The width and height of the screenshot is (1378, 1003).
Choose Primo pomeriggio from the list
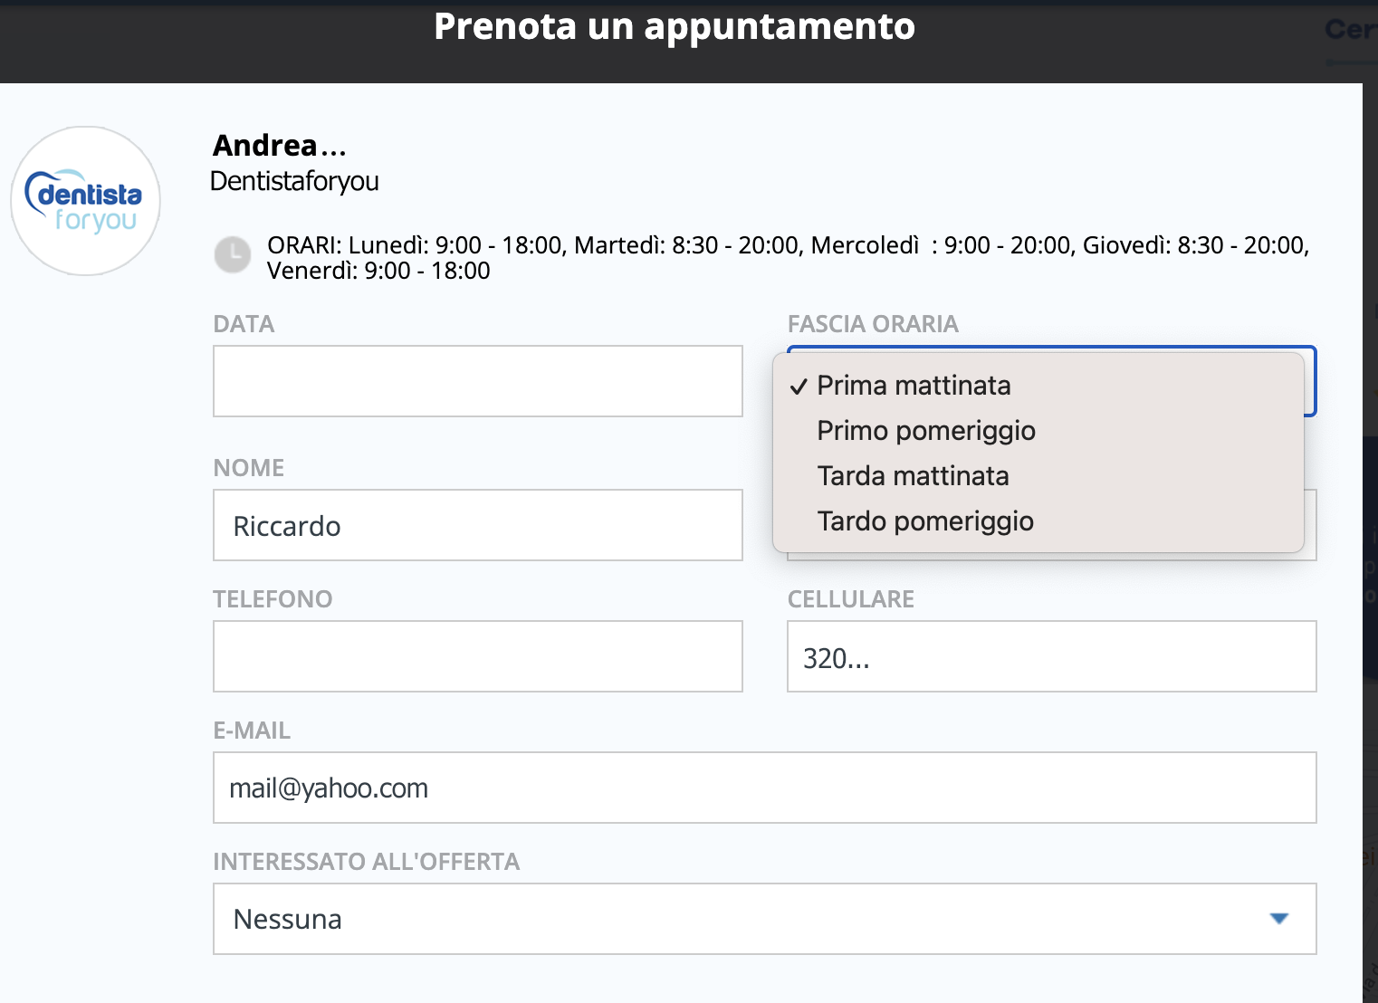(925, 431)
